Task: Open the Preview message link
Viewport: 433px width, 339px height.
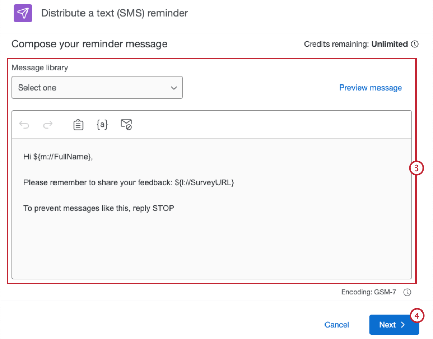Action: tap(370, 87)
